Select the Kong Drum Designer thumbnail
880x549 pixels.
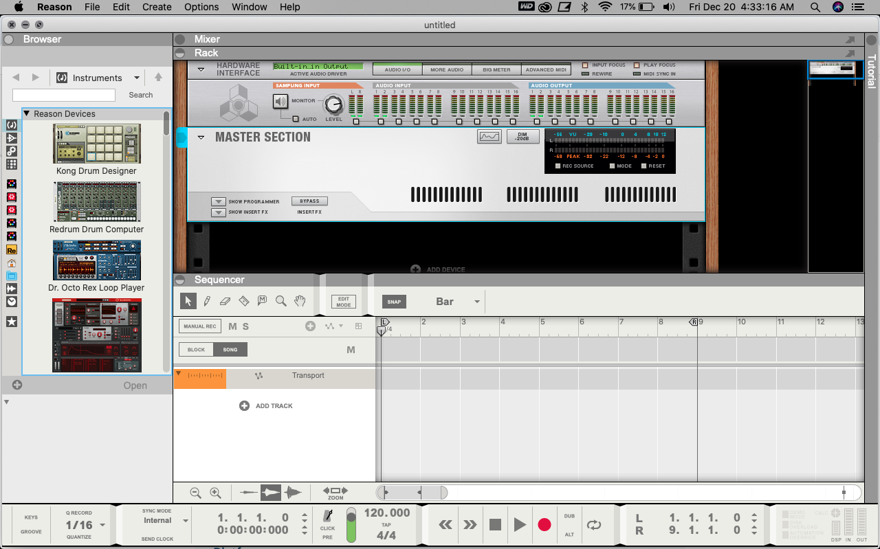[x=96, y=144]
